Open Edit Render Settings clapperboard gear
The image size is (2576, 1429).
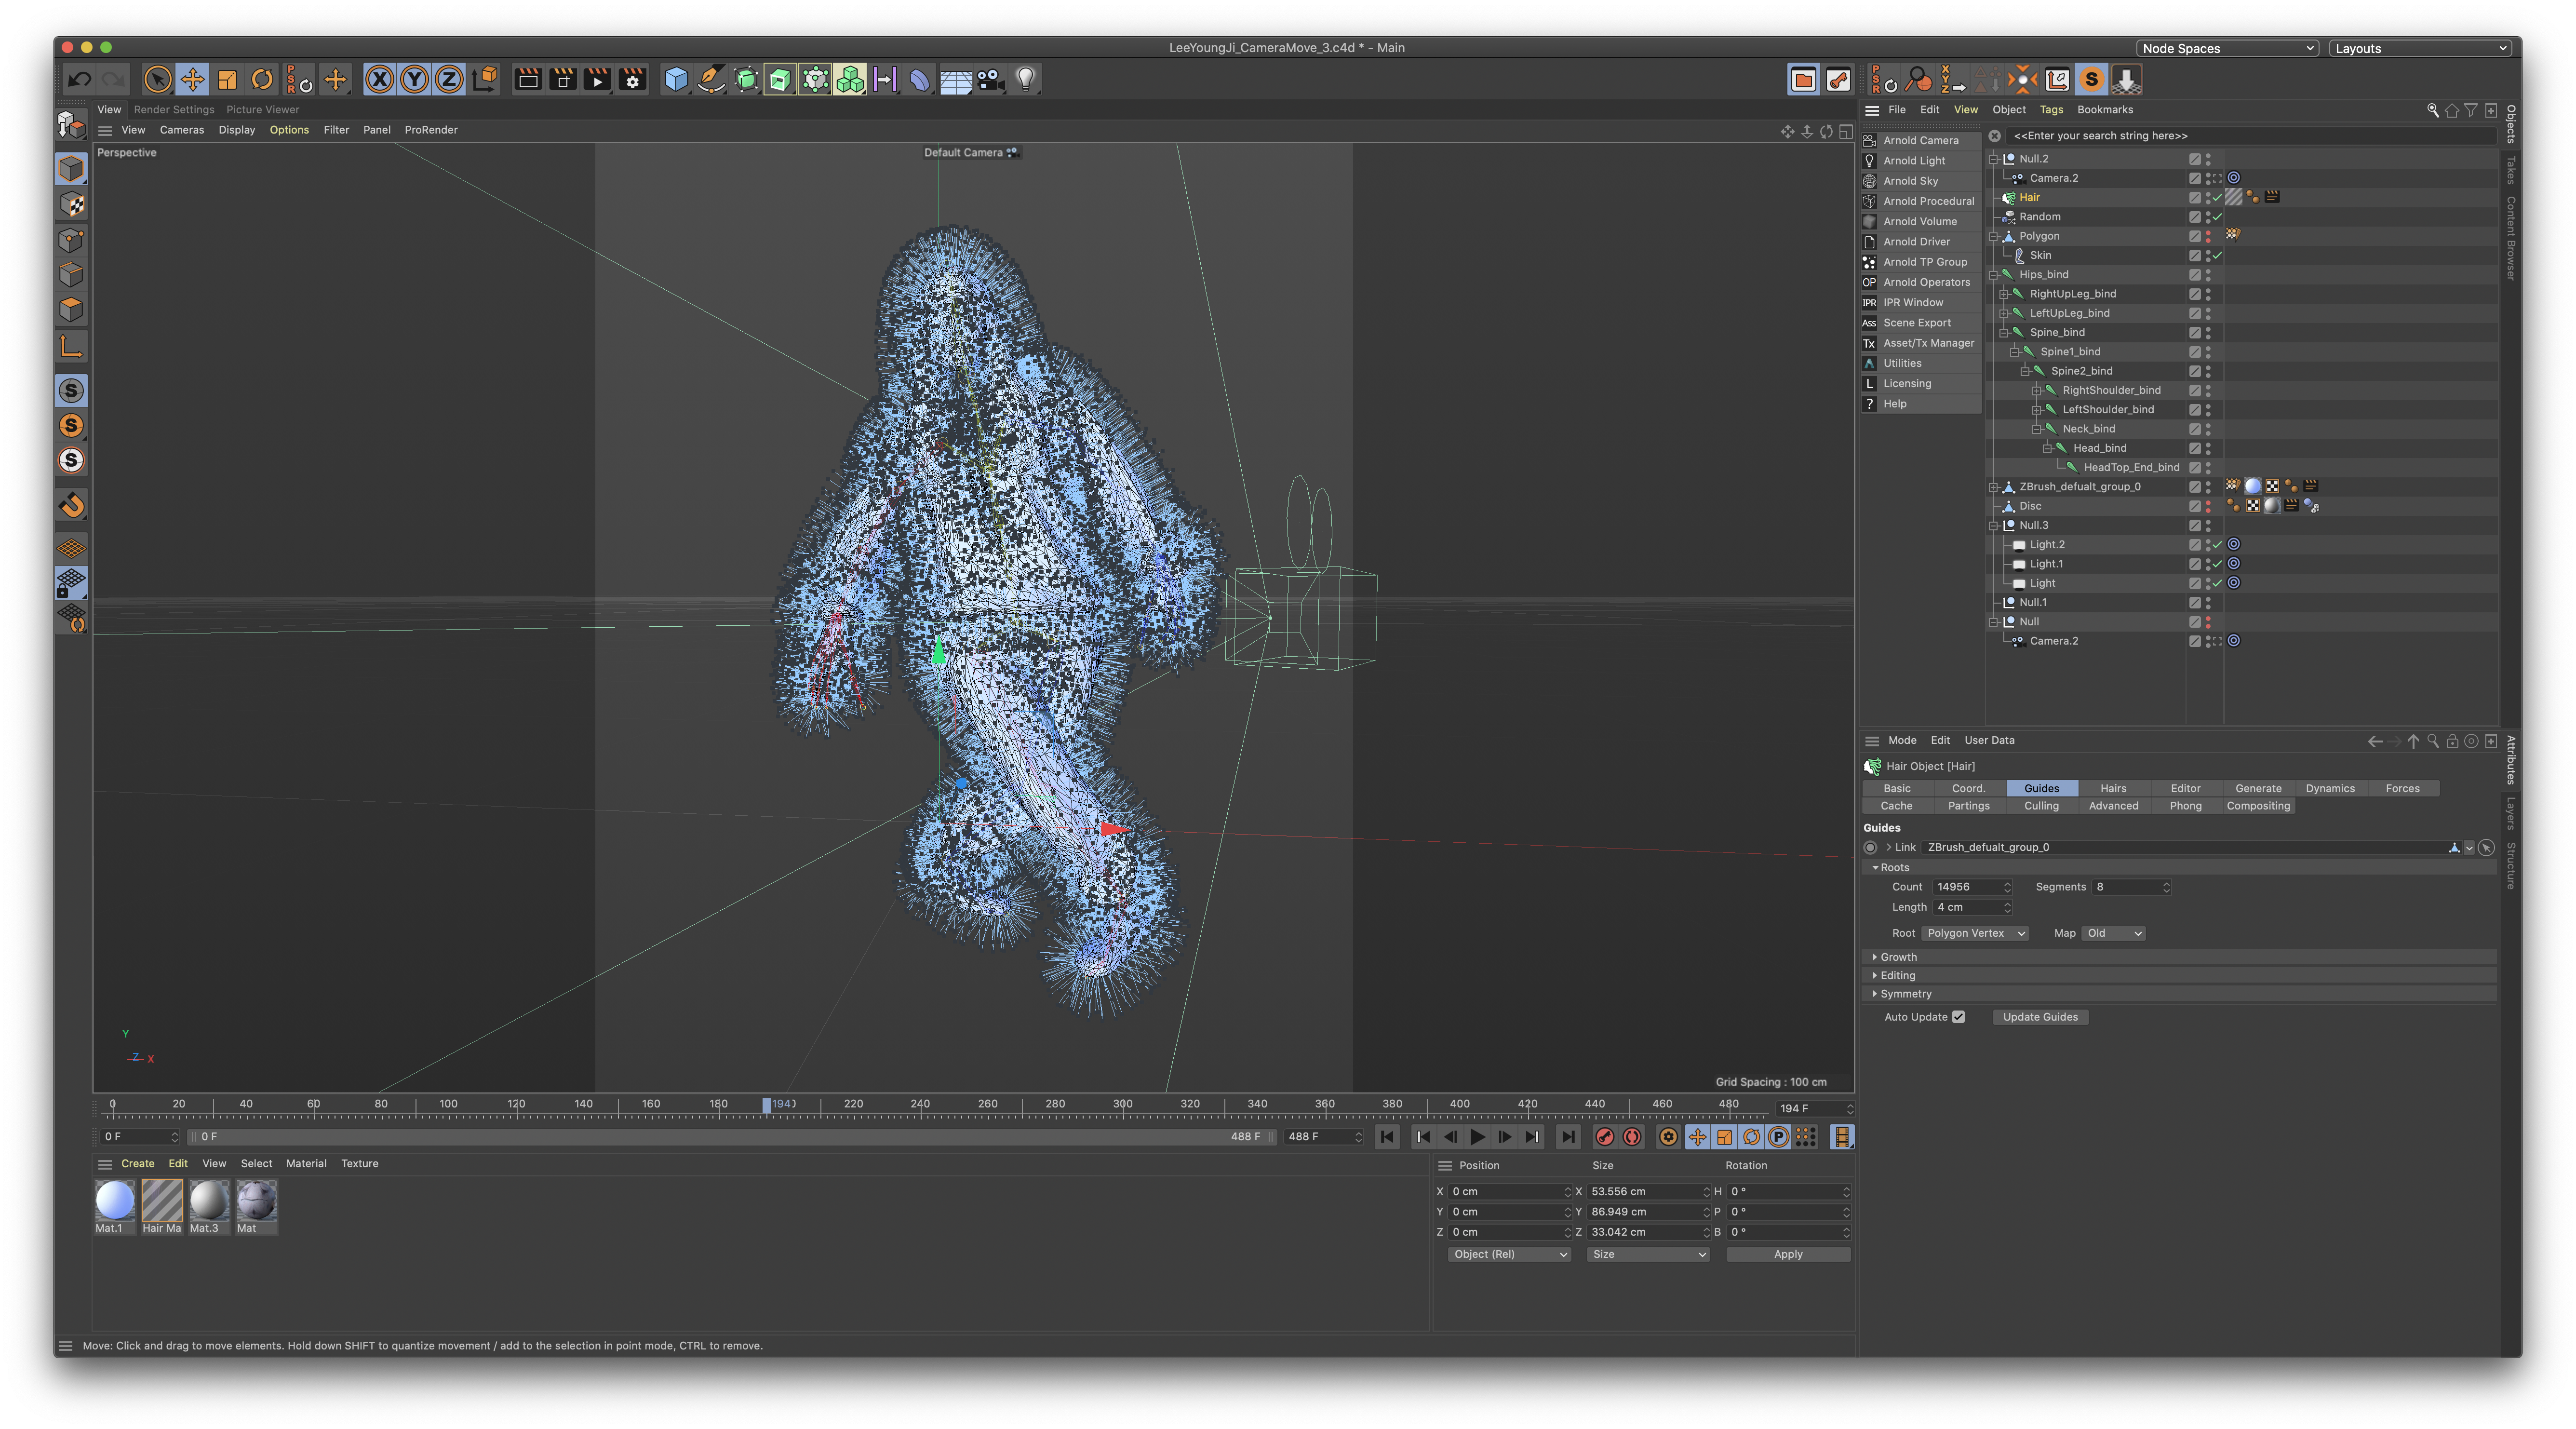point(632,80)
